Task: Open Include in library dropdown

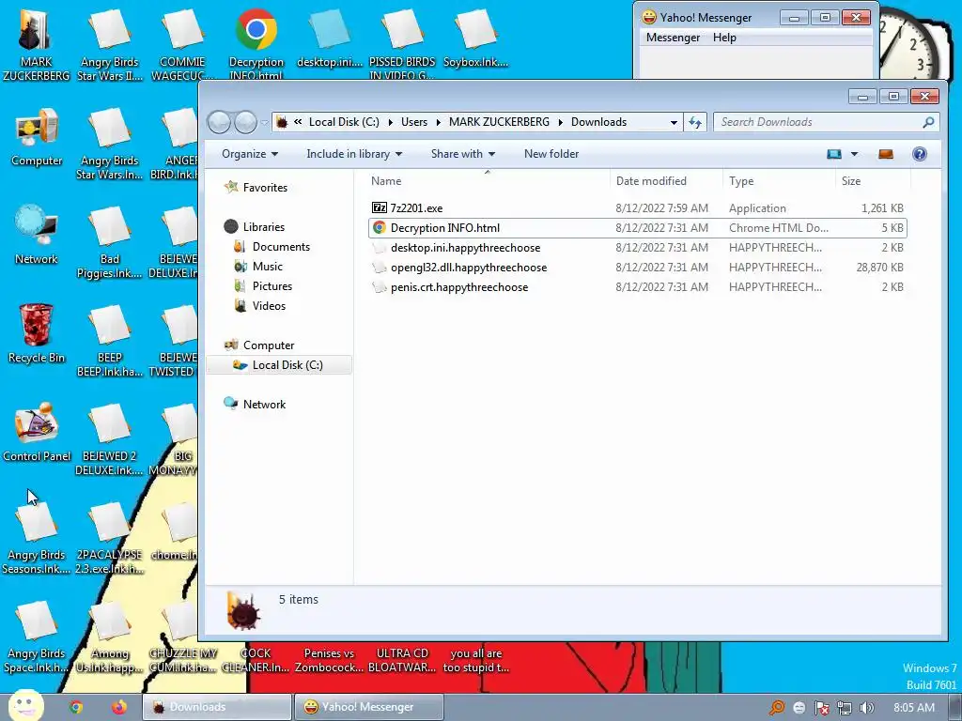Action: (354, 154)
